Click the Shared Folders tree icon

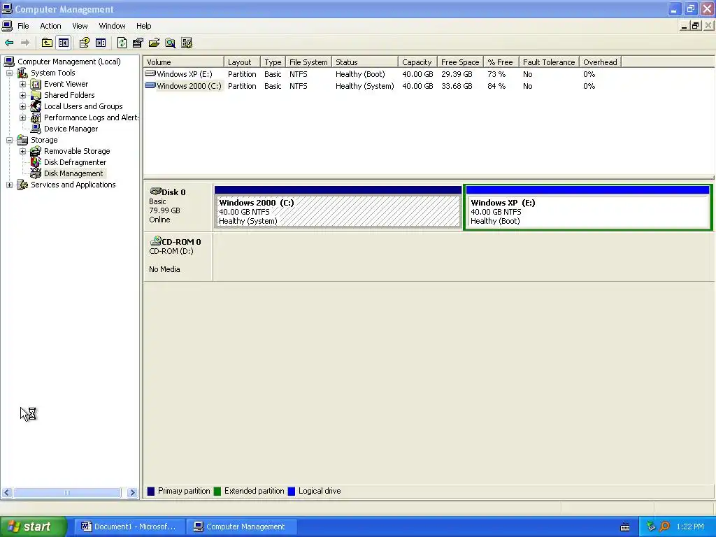click(x=36, y=95)
